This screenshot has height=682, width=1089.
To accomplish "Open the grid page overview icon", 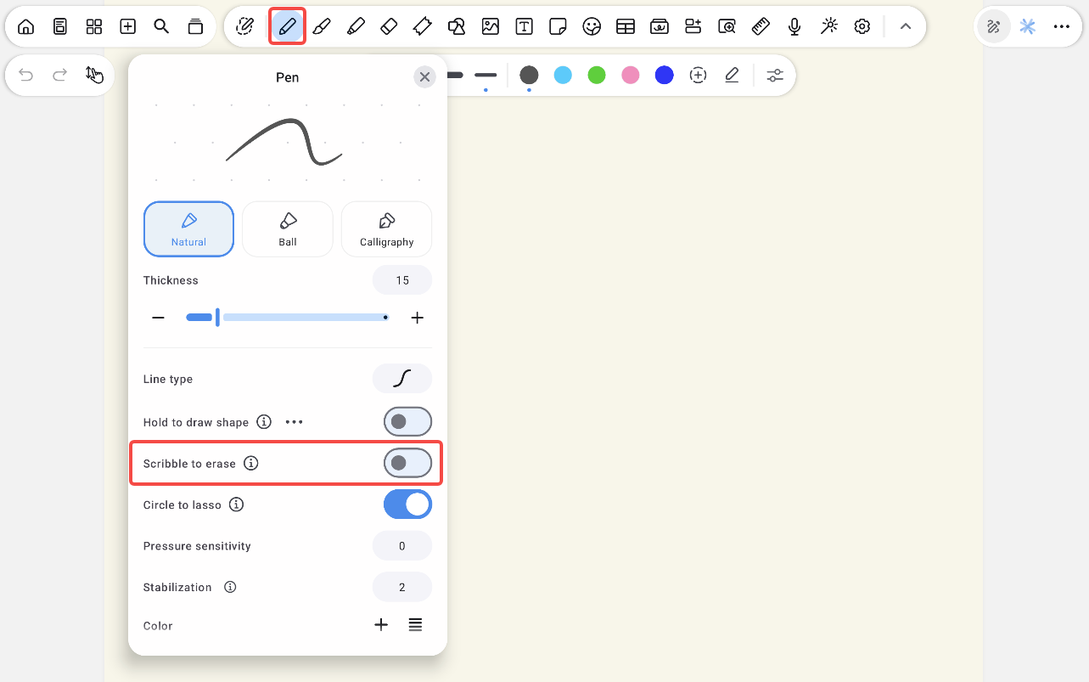I will tap(94, 26).
